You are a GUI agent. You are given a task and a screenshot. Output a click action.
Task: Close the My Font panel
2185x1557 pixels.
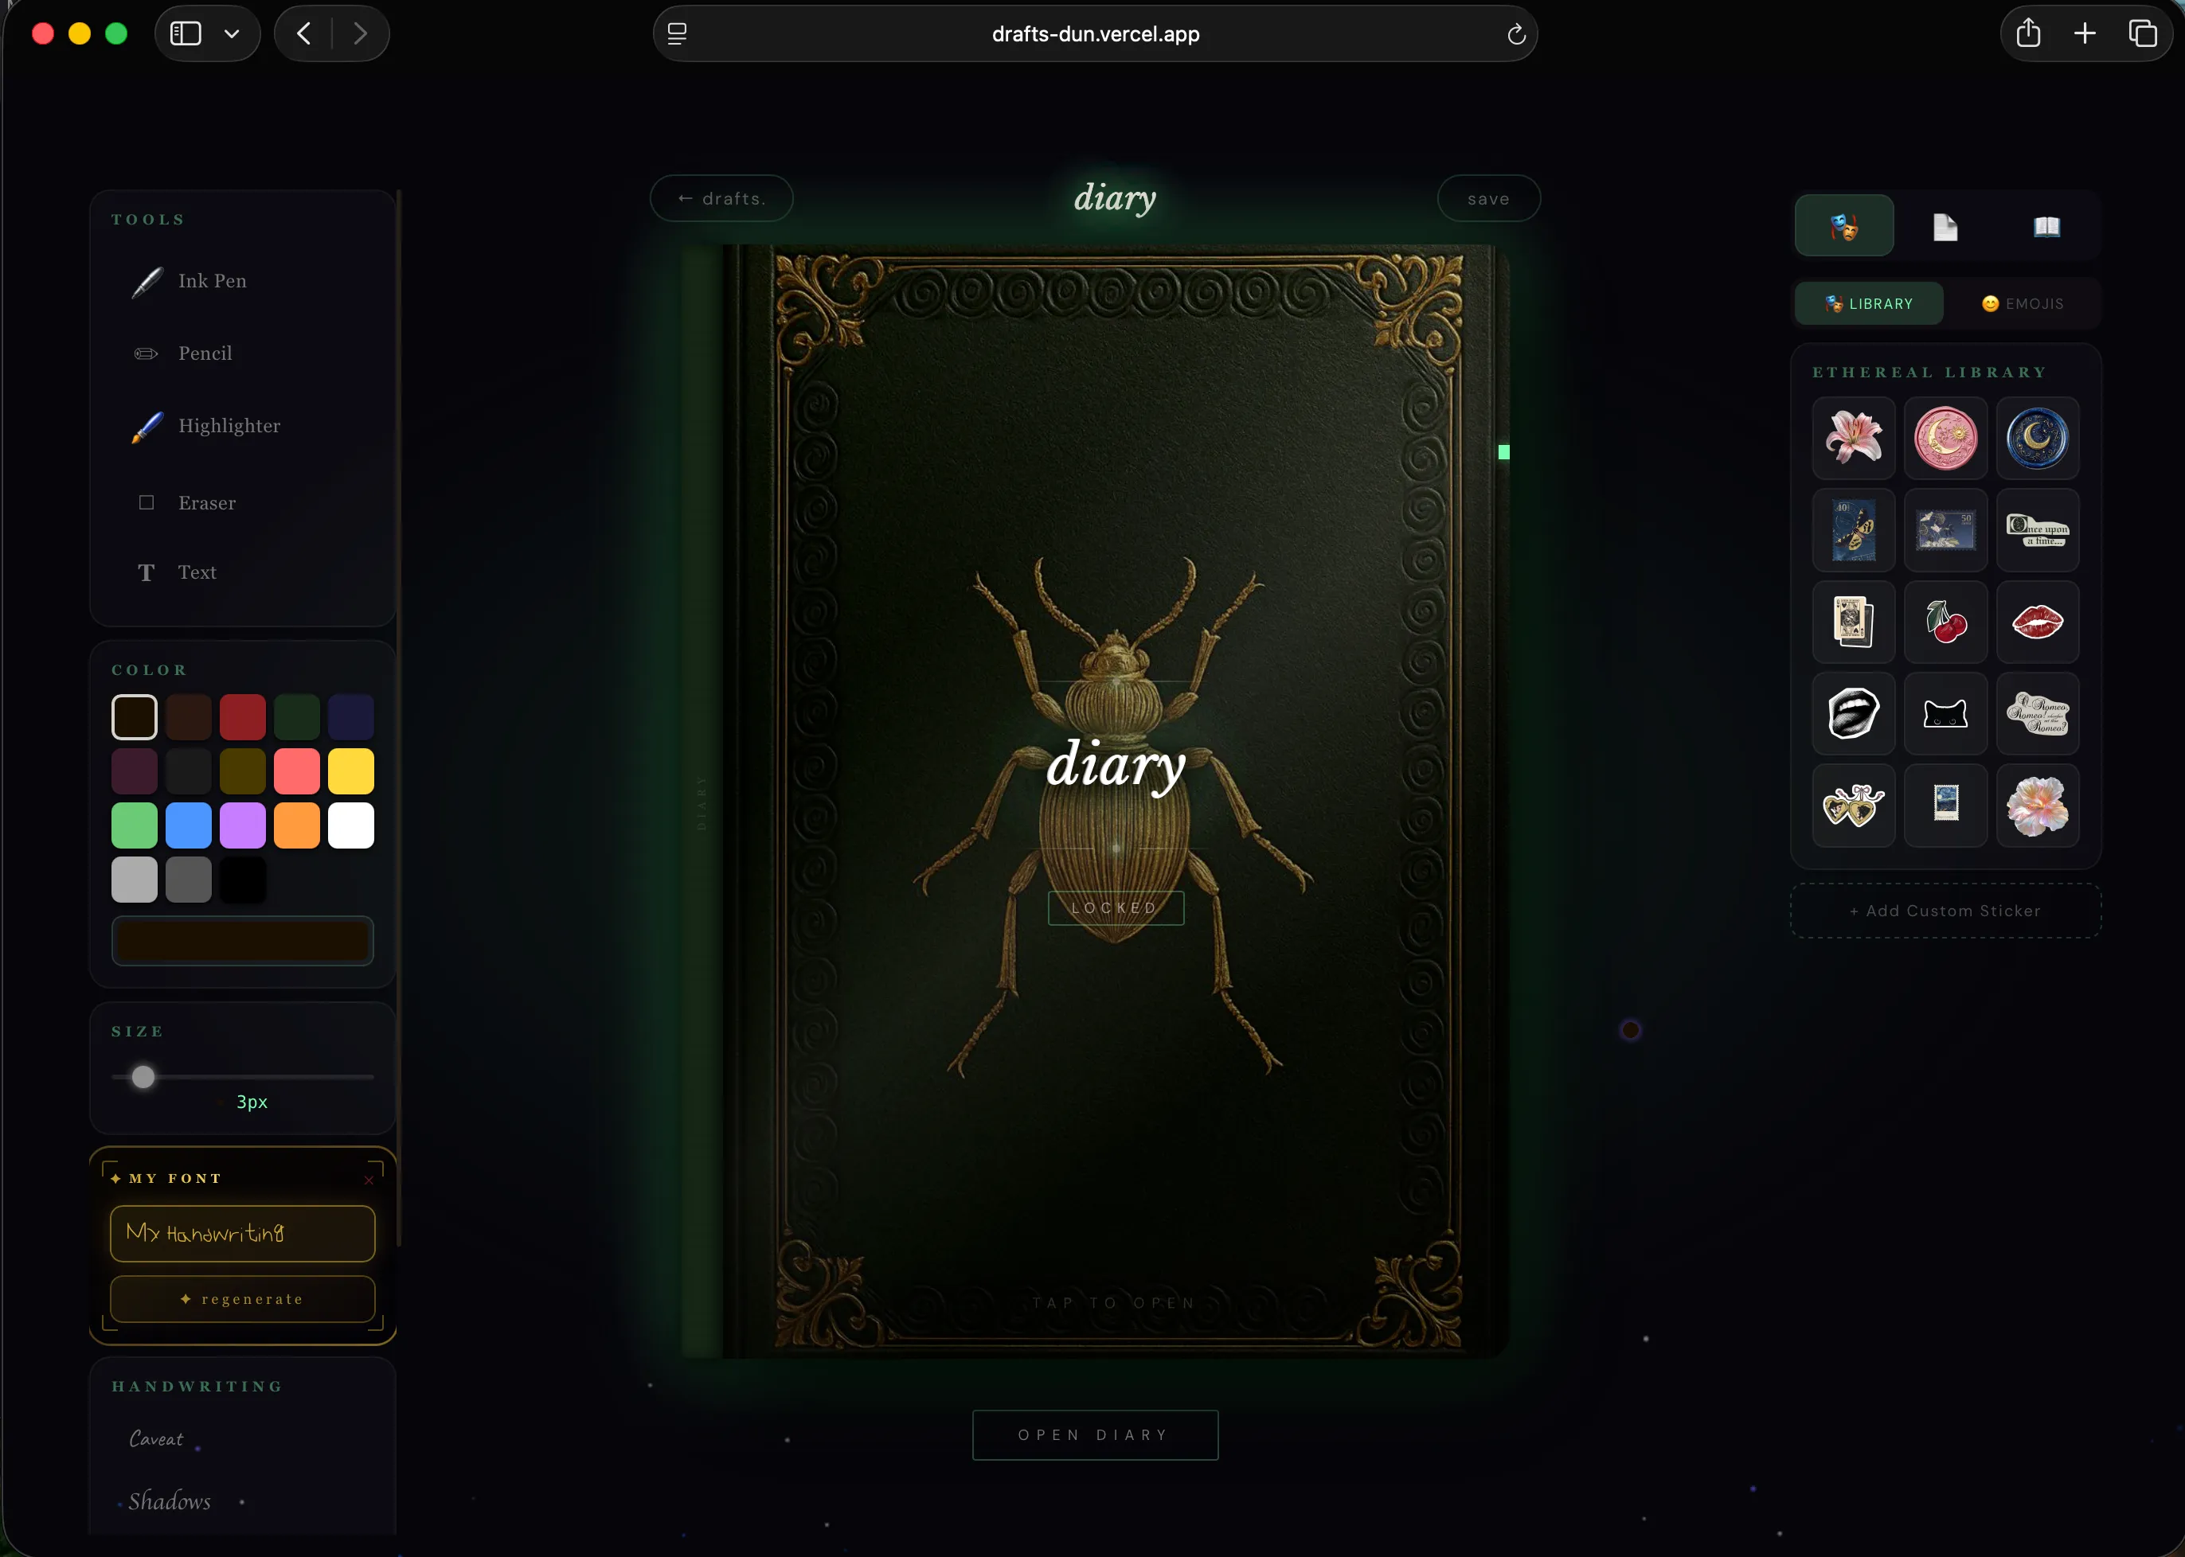[369, 1180]
